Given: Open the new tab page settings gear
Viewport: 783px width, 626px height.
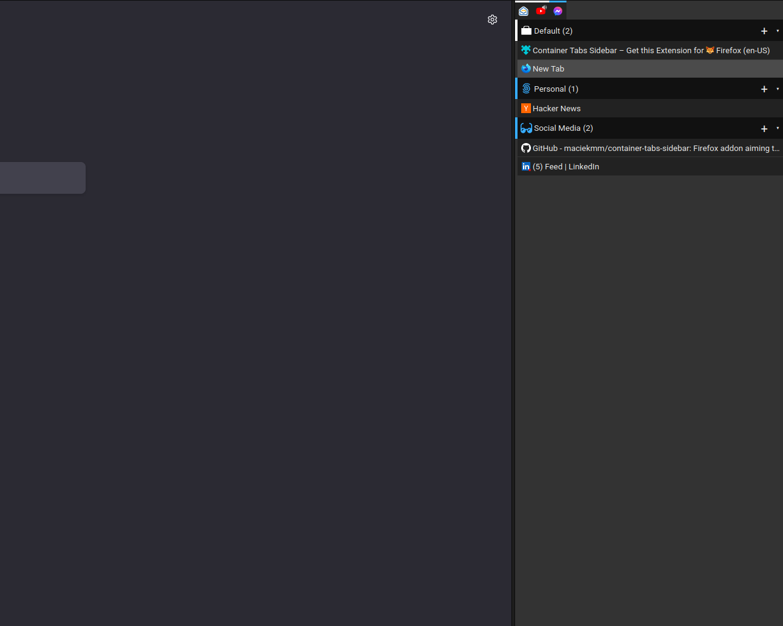Looking at the screenshot, I should pos(492,20).
